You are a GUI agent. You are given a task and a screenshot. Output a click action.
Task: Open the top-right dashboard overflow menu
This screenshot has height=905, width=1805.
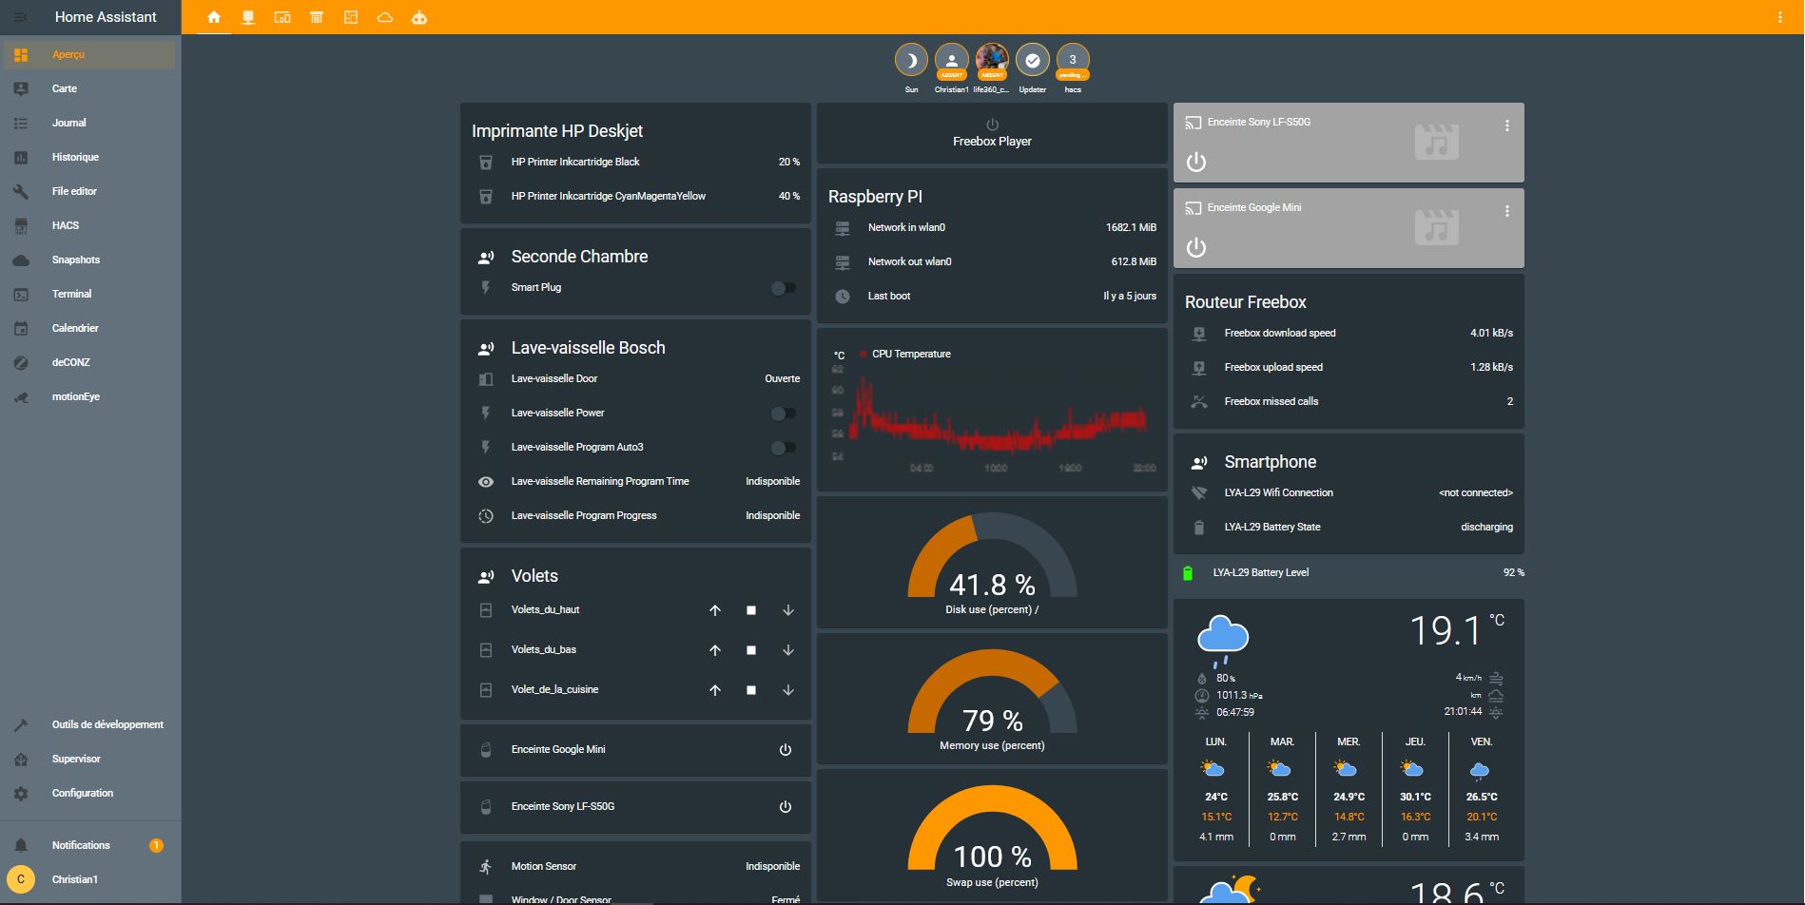pos(1779,17)
